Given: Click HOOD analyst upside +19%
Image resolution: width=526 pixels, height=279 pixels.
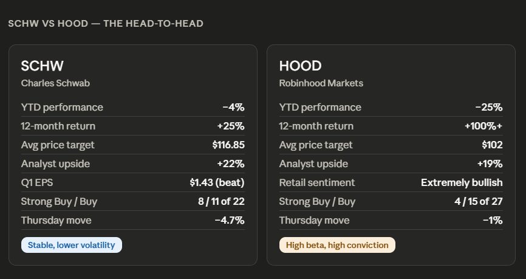Looking at the screenshot, I should 490,164.
